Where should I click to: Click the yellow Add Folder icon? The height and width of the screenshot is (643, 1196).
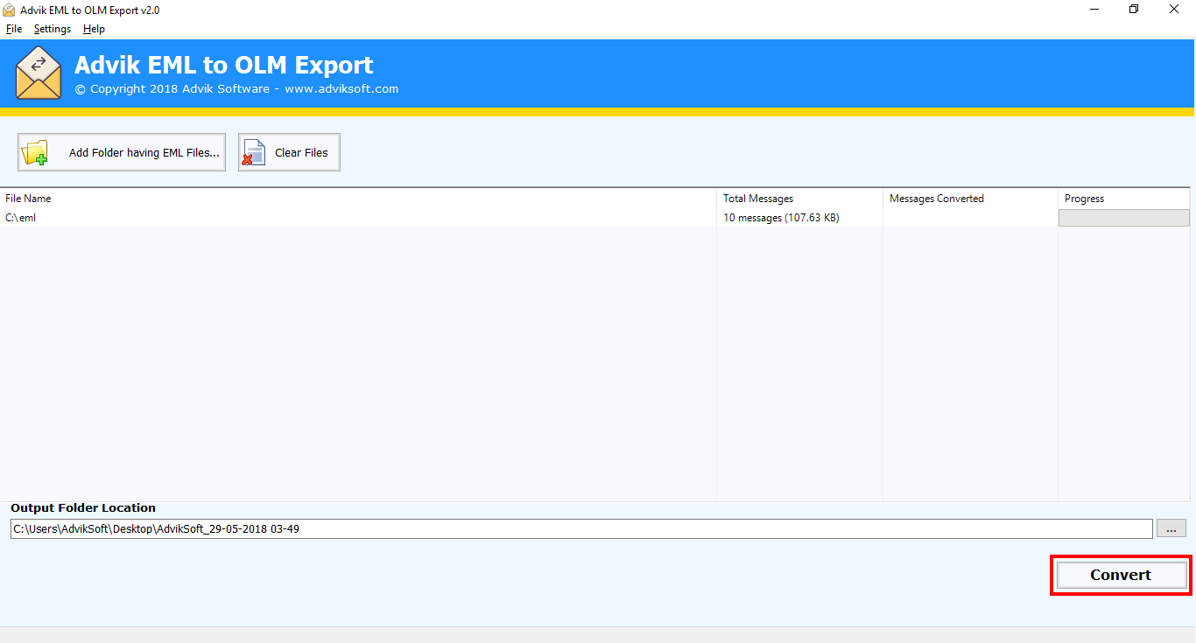35,151
